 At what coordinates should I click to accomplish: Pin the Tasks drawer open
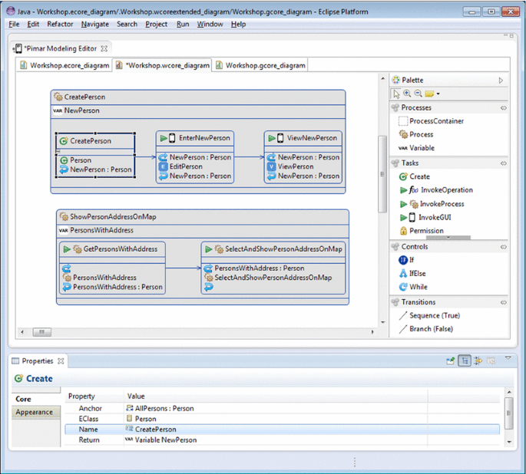tap(503, 163)
